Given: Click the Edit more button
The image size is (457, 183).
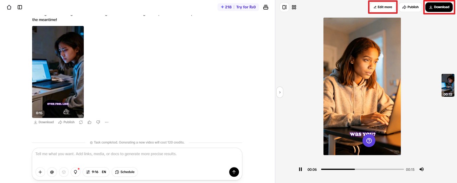Looking at the screenshot, I should coord(383,7).
